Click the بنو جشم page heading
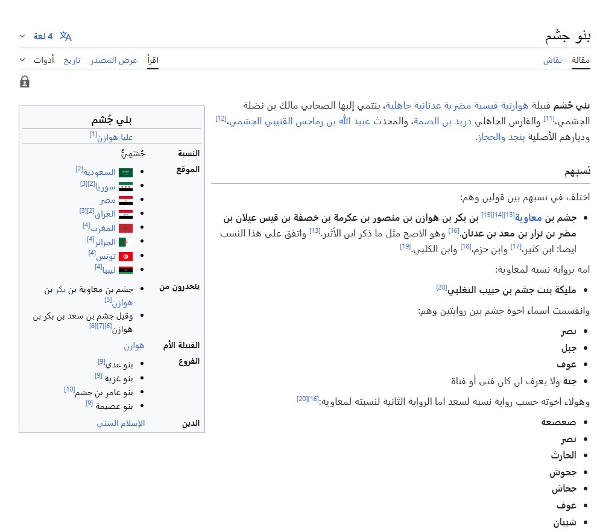Viewport: 597px width, 532px height. (567, 36)
